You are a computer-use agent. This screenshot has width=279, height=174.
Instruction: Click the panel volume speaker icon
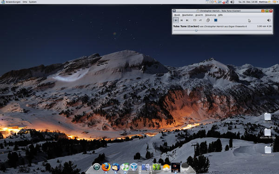click(x=232, y=2)
